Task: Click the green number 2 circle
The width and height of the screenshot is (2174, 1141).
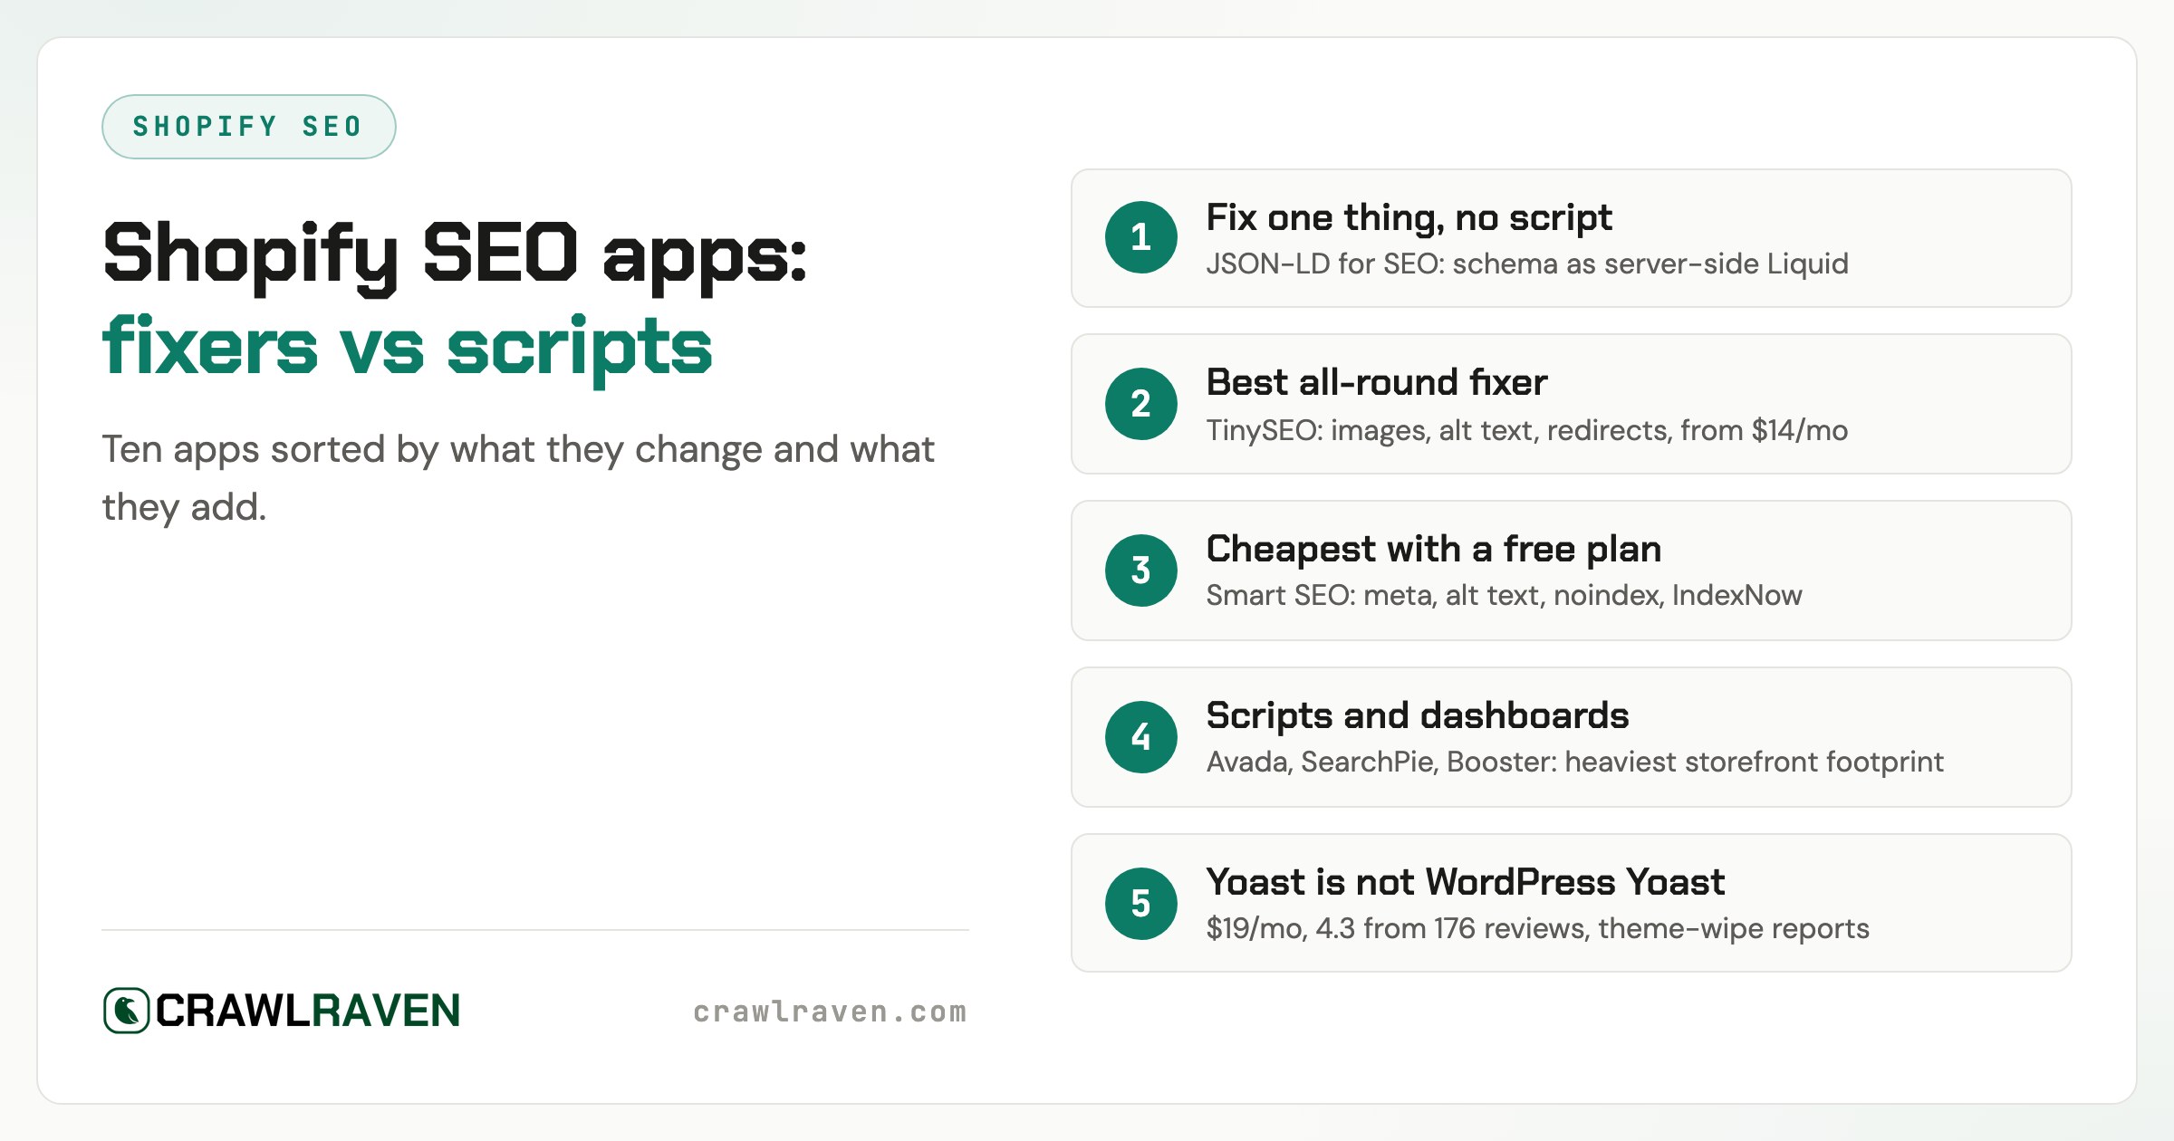Action: click(1141, 404)
